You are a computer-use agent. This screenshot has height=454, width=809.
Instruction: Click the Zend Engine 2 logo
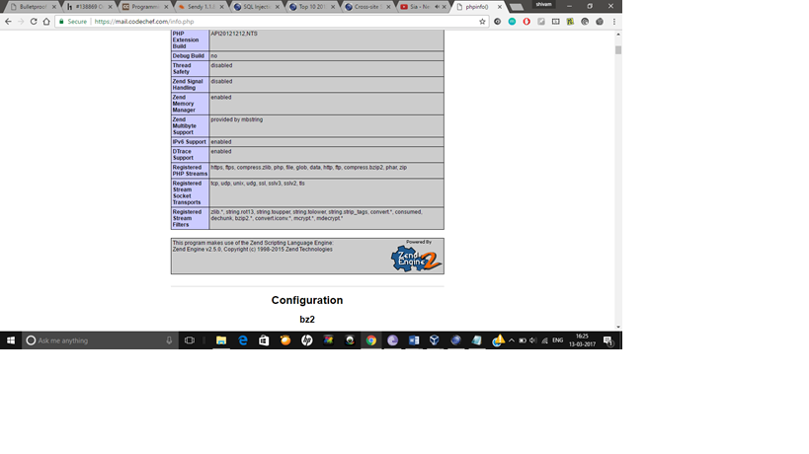(x=417, y=259)
